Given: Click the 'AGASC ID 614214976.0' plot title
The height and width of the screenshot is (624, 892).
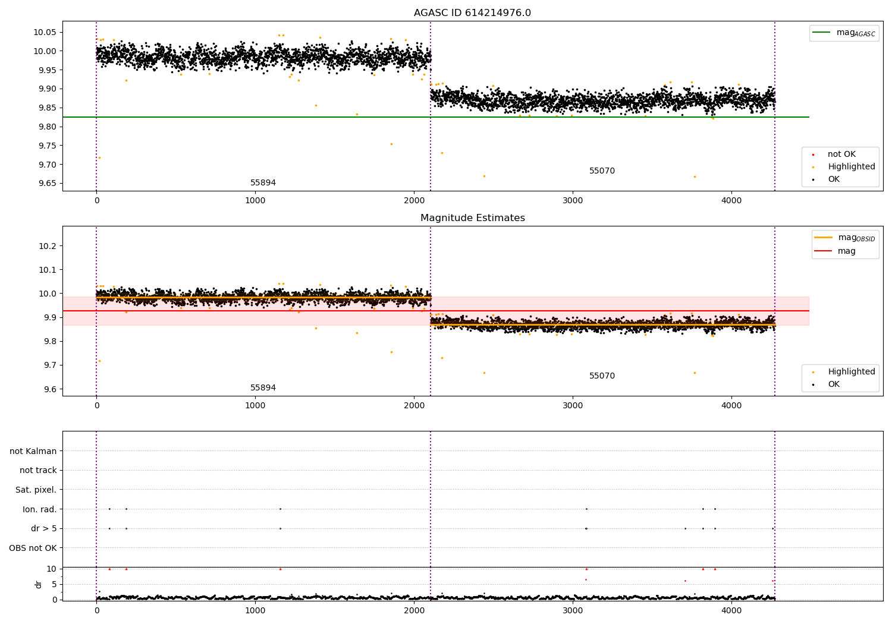Looking at the screenshot, I should point(473,13).
